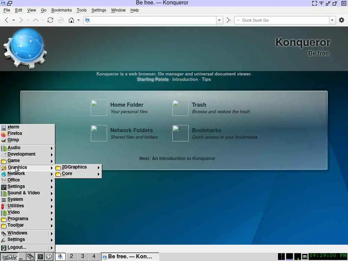This screenshot has width=348, height=261.
Task: Switch to workspace 3
Action: [x=83, y=256]
